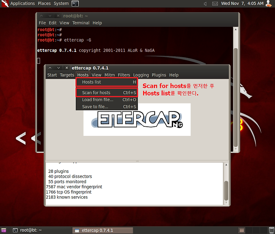Launch terminal from top panel icon
275x234 pixels.
click(x=75, y=3)
